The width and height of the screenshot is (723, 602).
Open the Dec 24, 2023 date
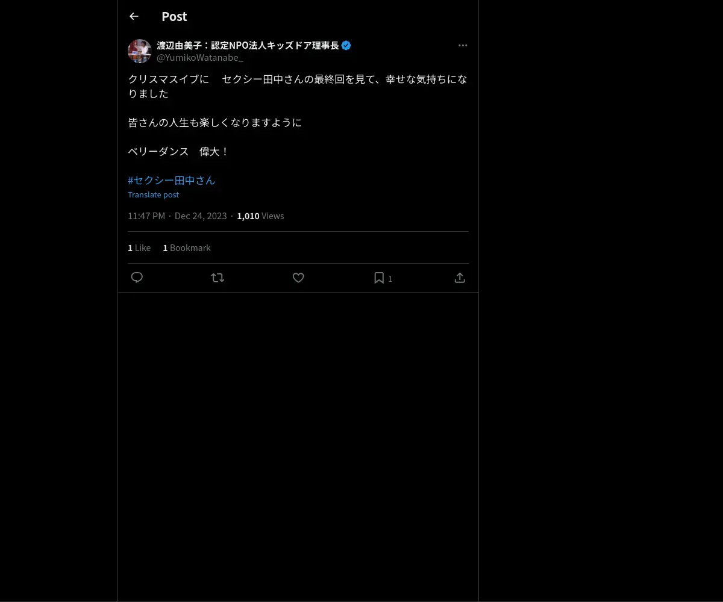[201, 216]
